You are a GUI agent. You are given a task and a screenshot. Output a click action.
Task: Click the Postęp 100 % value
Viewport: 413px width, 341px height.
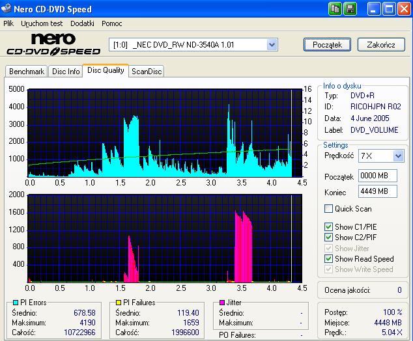[x=392, y=312]
